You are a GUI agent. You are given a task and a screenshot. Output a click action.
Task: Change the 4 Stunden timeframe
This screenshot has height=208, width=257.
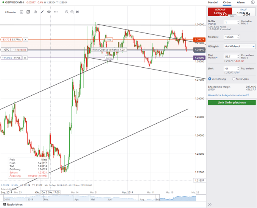point(11,12)
